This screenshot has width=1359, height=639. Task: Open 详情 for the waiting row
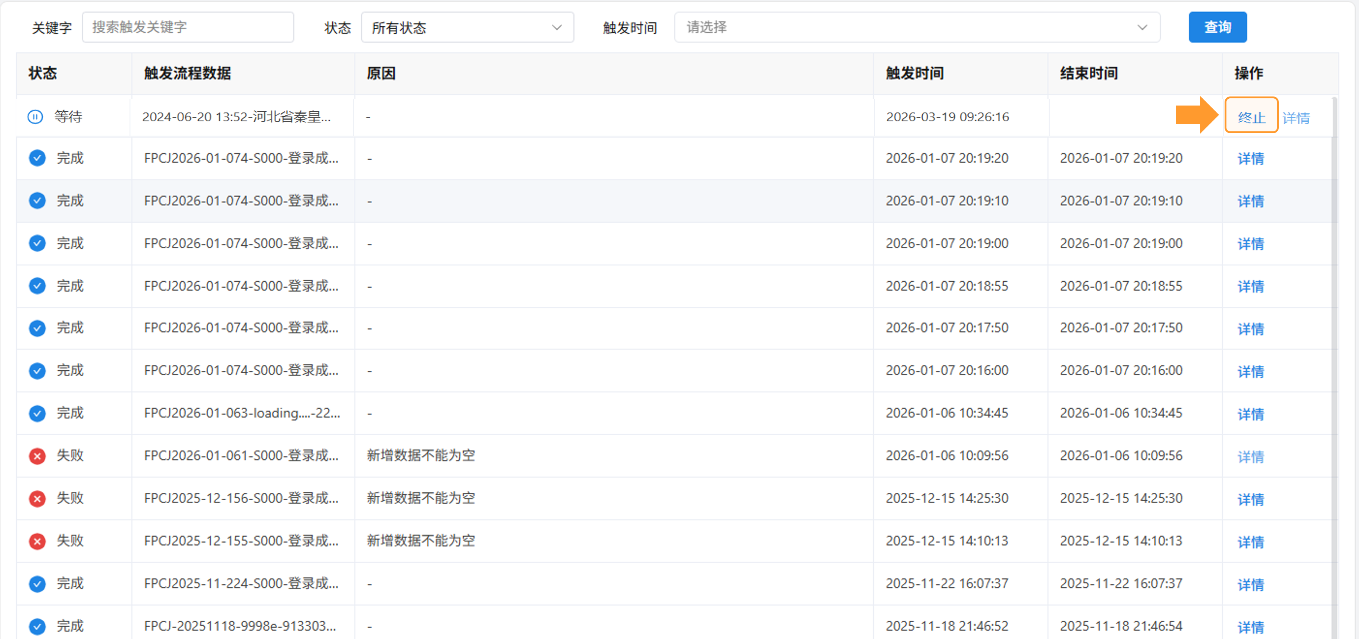click(x=1296, y=118)
